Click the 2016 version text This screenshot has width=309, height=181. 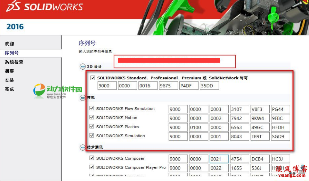point(15,27)
